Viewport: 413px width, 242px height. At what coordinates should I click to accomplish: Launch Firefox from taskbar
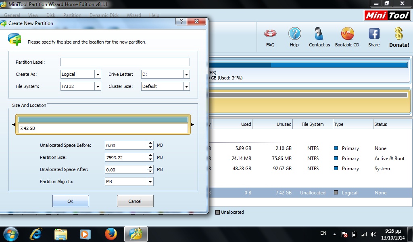(111, 234)
